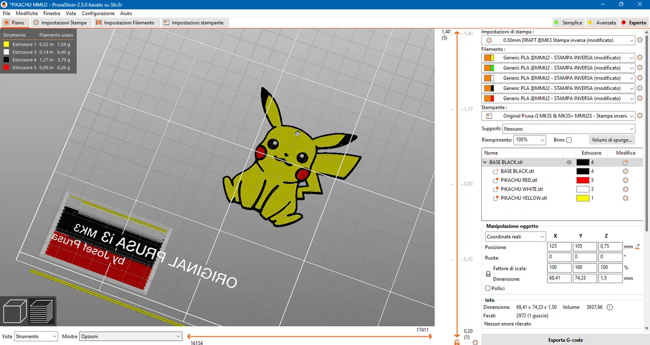Edit the white filament preset via gear icon
This screenshot has width=650, height=345.
pyautogui.click(x=640, y=78)
